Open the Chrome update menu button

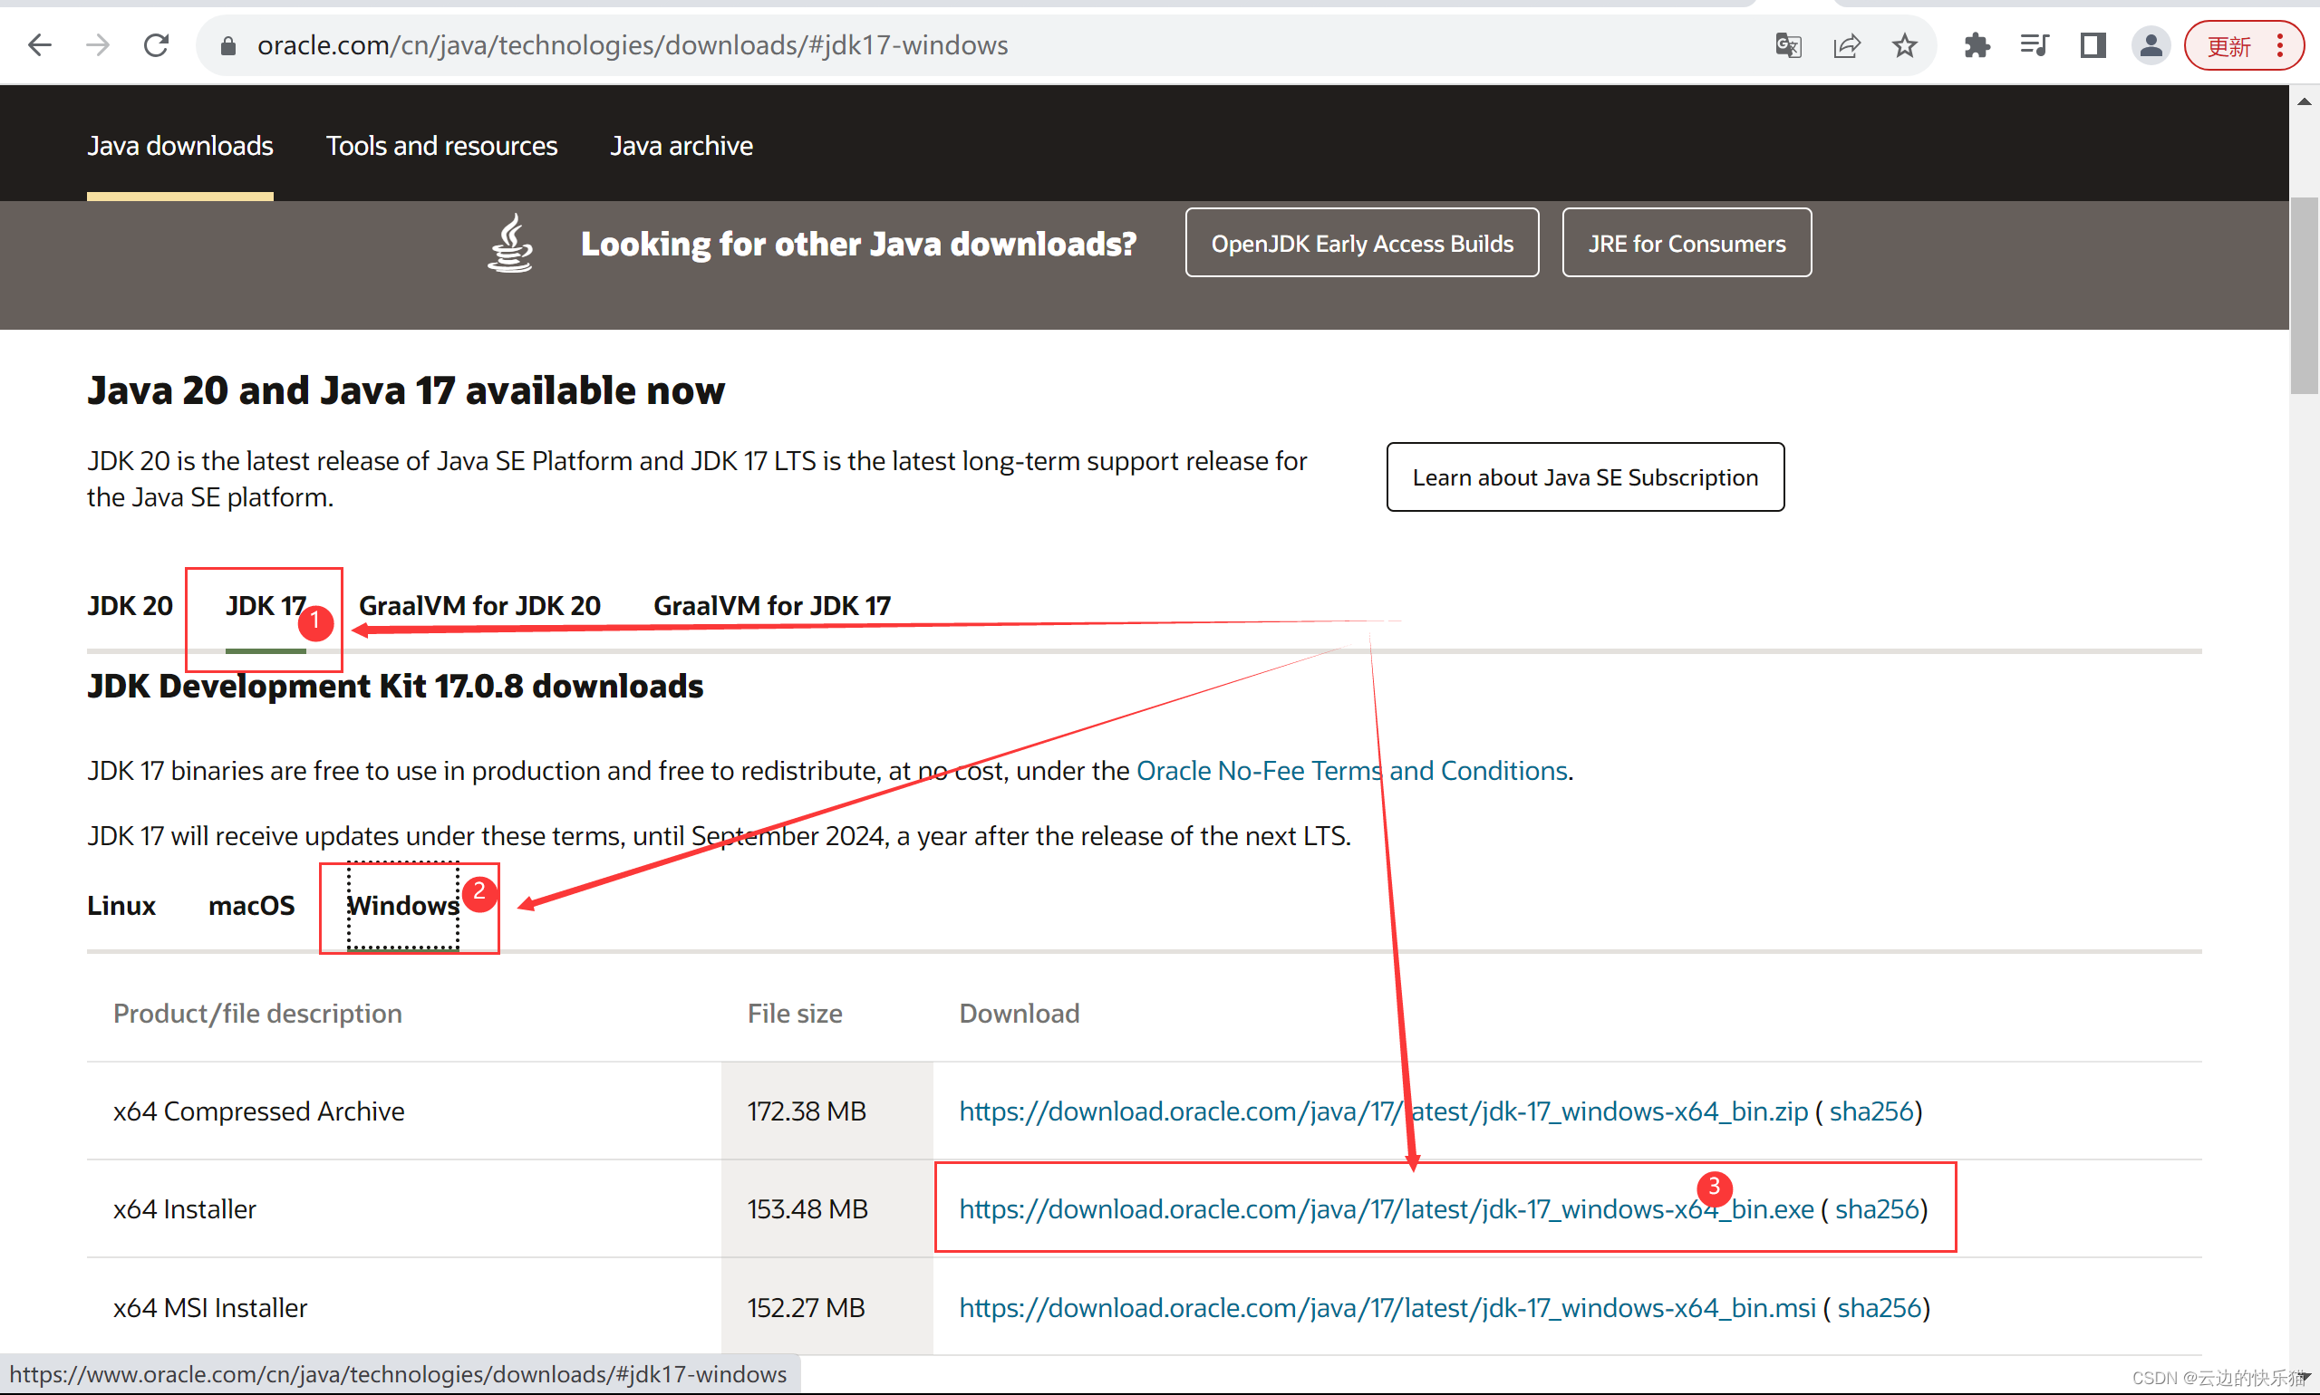click(x=2244, y=45)
